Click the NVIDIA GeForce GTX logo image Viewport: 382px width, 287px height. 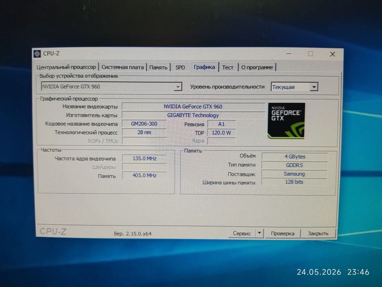[286, 121]
